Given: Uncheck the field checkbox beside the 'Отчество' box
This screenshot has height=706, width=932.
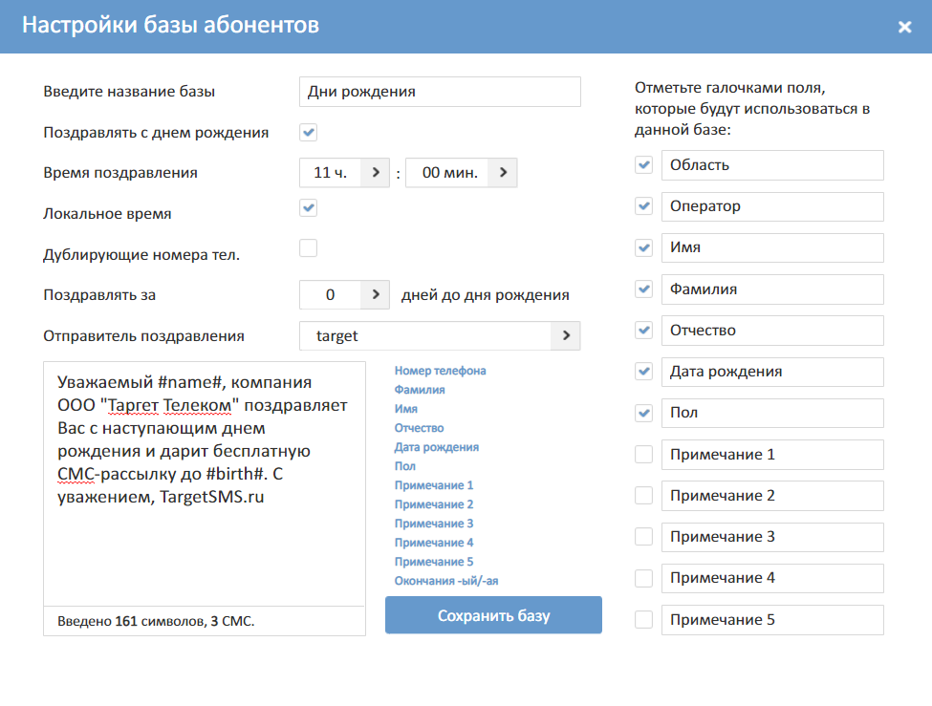Looking at the screenshot, I should (643, 331).
